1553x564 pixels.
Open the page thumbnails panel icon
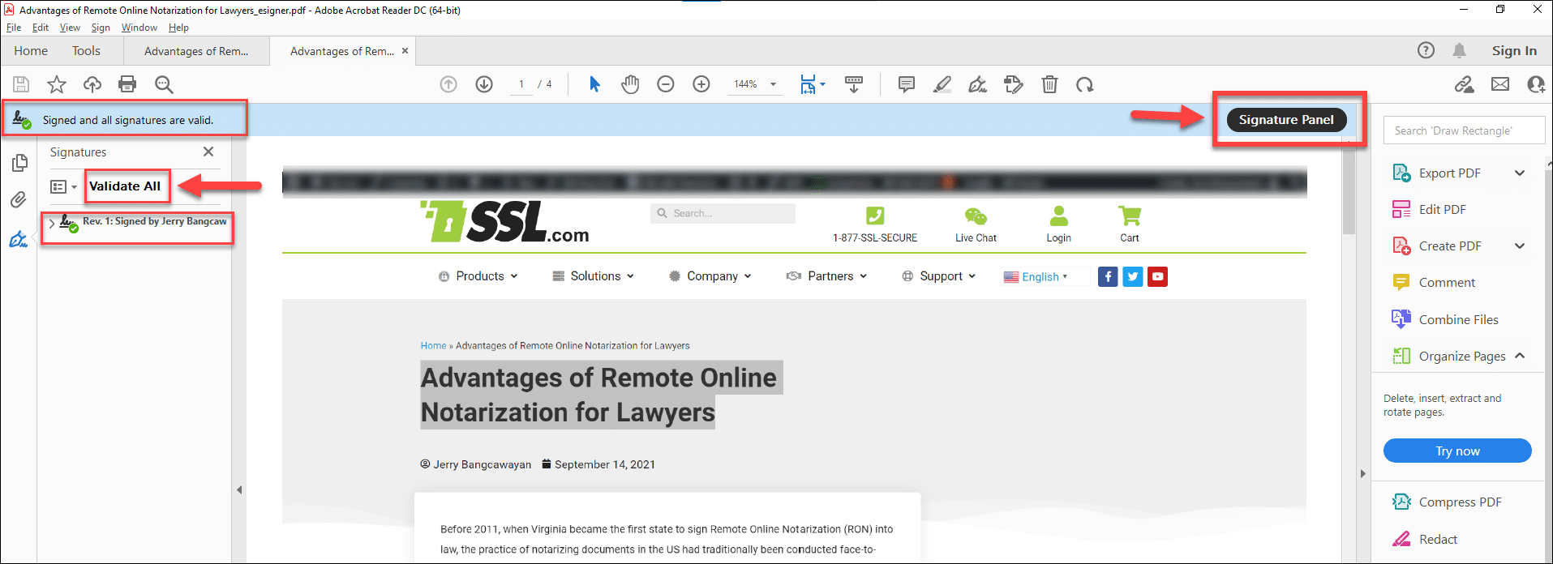tap(19, 163)
